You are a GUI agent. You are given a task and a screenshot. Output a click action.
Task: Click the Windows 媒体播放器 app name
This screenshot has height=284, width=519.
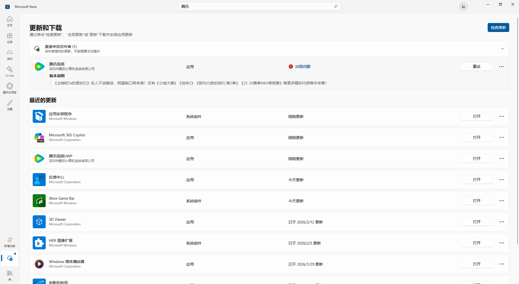(x=66, y=262)
